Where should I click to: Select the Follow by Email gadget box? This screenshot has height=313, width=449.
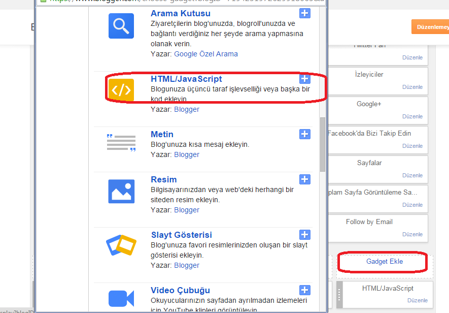coord(378,228)
